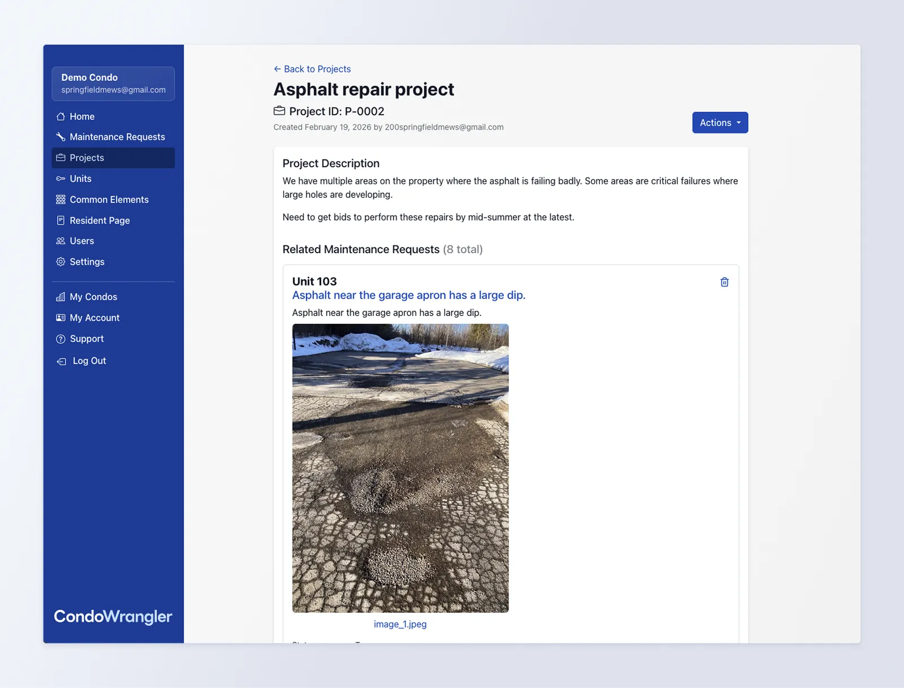This screenshot has height=688, width=904.
Task: Open Home in the sidebar
Action: click(x=113, y=116)
